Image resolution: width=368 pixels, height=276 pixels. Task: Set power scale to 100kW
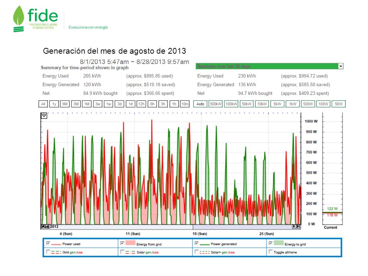[232, 104]
